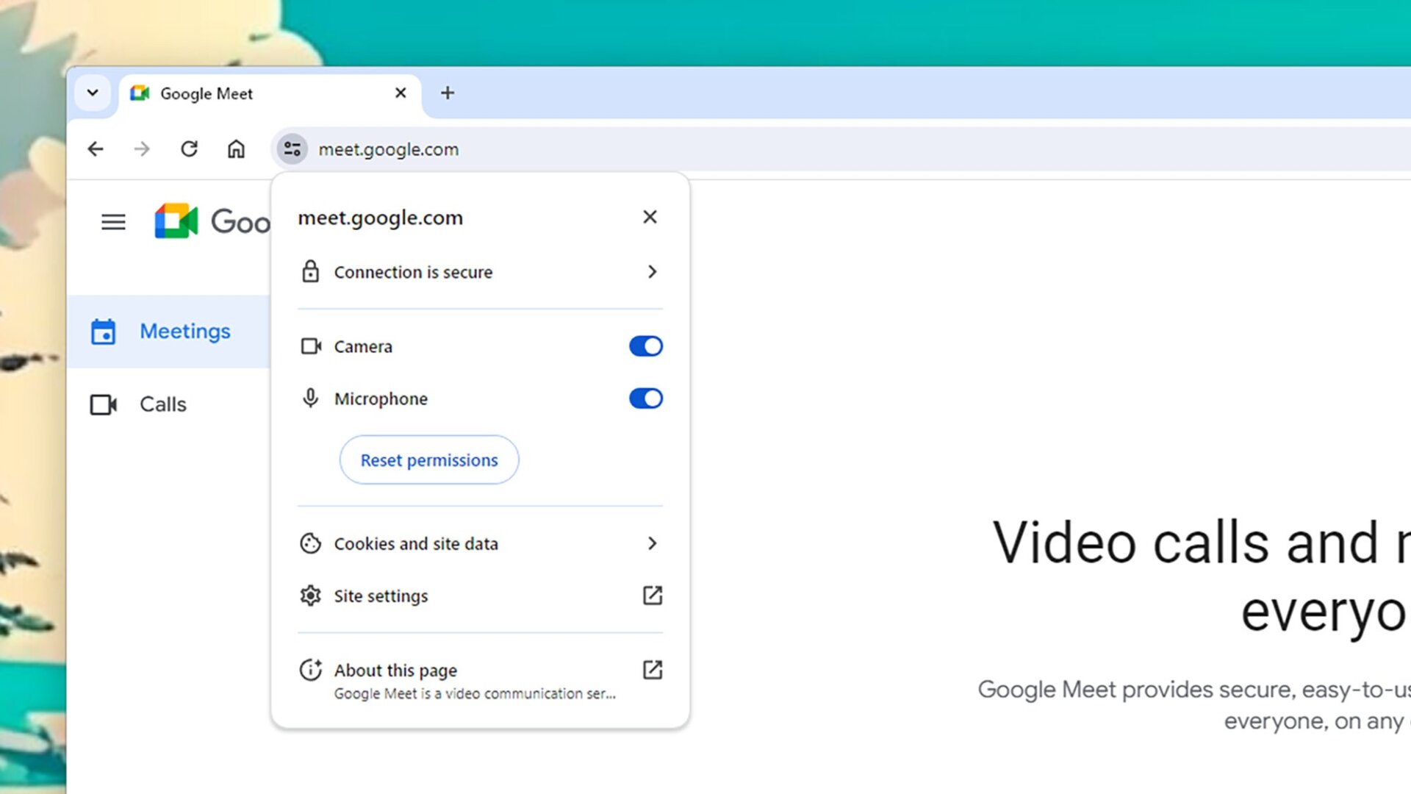Click the Microphone icon in the dialog
1411x794 pixels.
coord(310,398)
